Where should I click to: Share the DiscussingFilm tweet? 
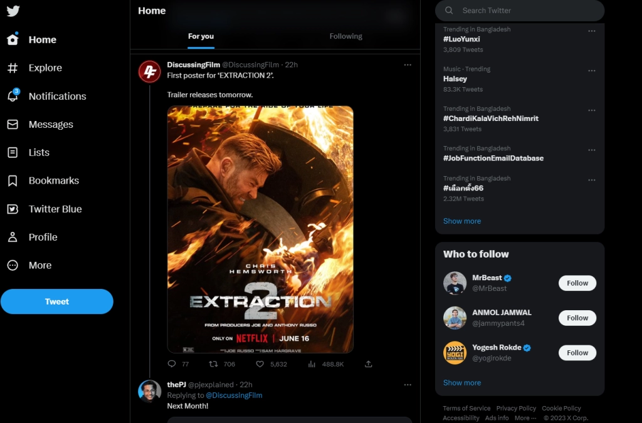(369, 363)
